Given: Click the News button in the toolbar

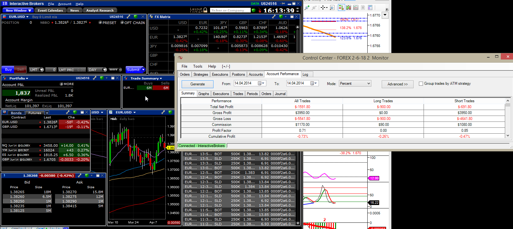Looking at the screenshot, I should click(74, 10).
